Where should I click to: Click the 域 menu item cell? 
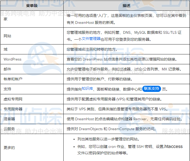(x=32, y=49)
